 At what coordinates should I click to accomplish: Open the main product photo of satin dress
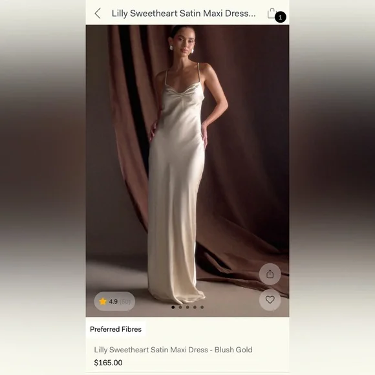(187, 171)
